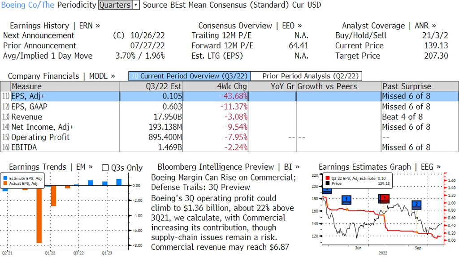The image size is (459, 257).
Task: Click the Past Surprise column header
Action: coord(420,86)
